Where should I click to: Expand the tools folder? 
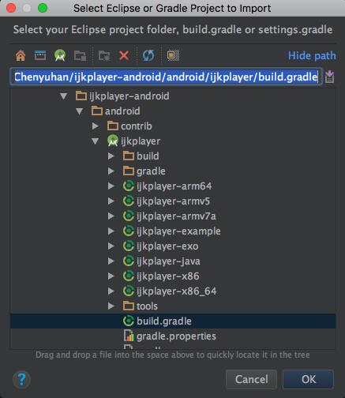(x=111, y=306)
